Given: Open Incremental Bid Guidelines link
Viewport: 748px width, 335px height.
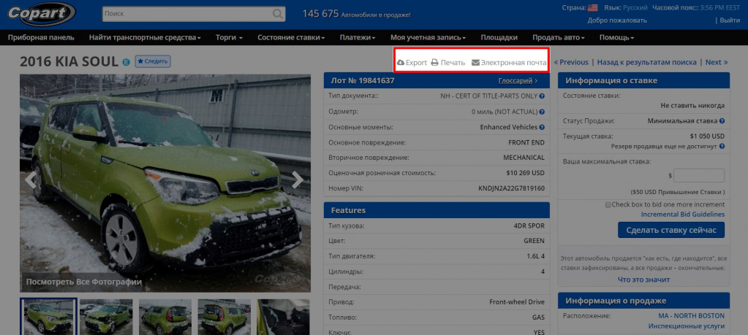Looking at the screenshot, I should tap(683, 215).
